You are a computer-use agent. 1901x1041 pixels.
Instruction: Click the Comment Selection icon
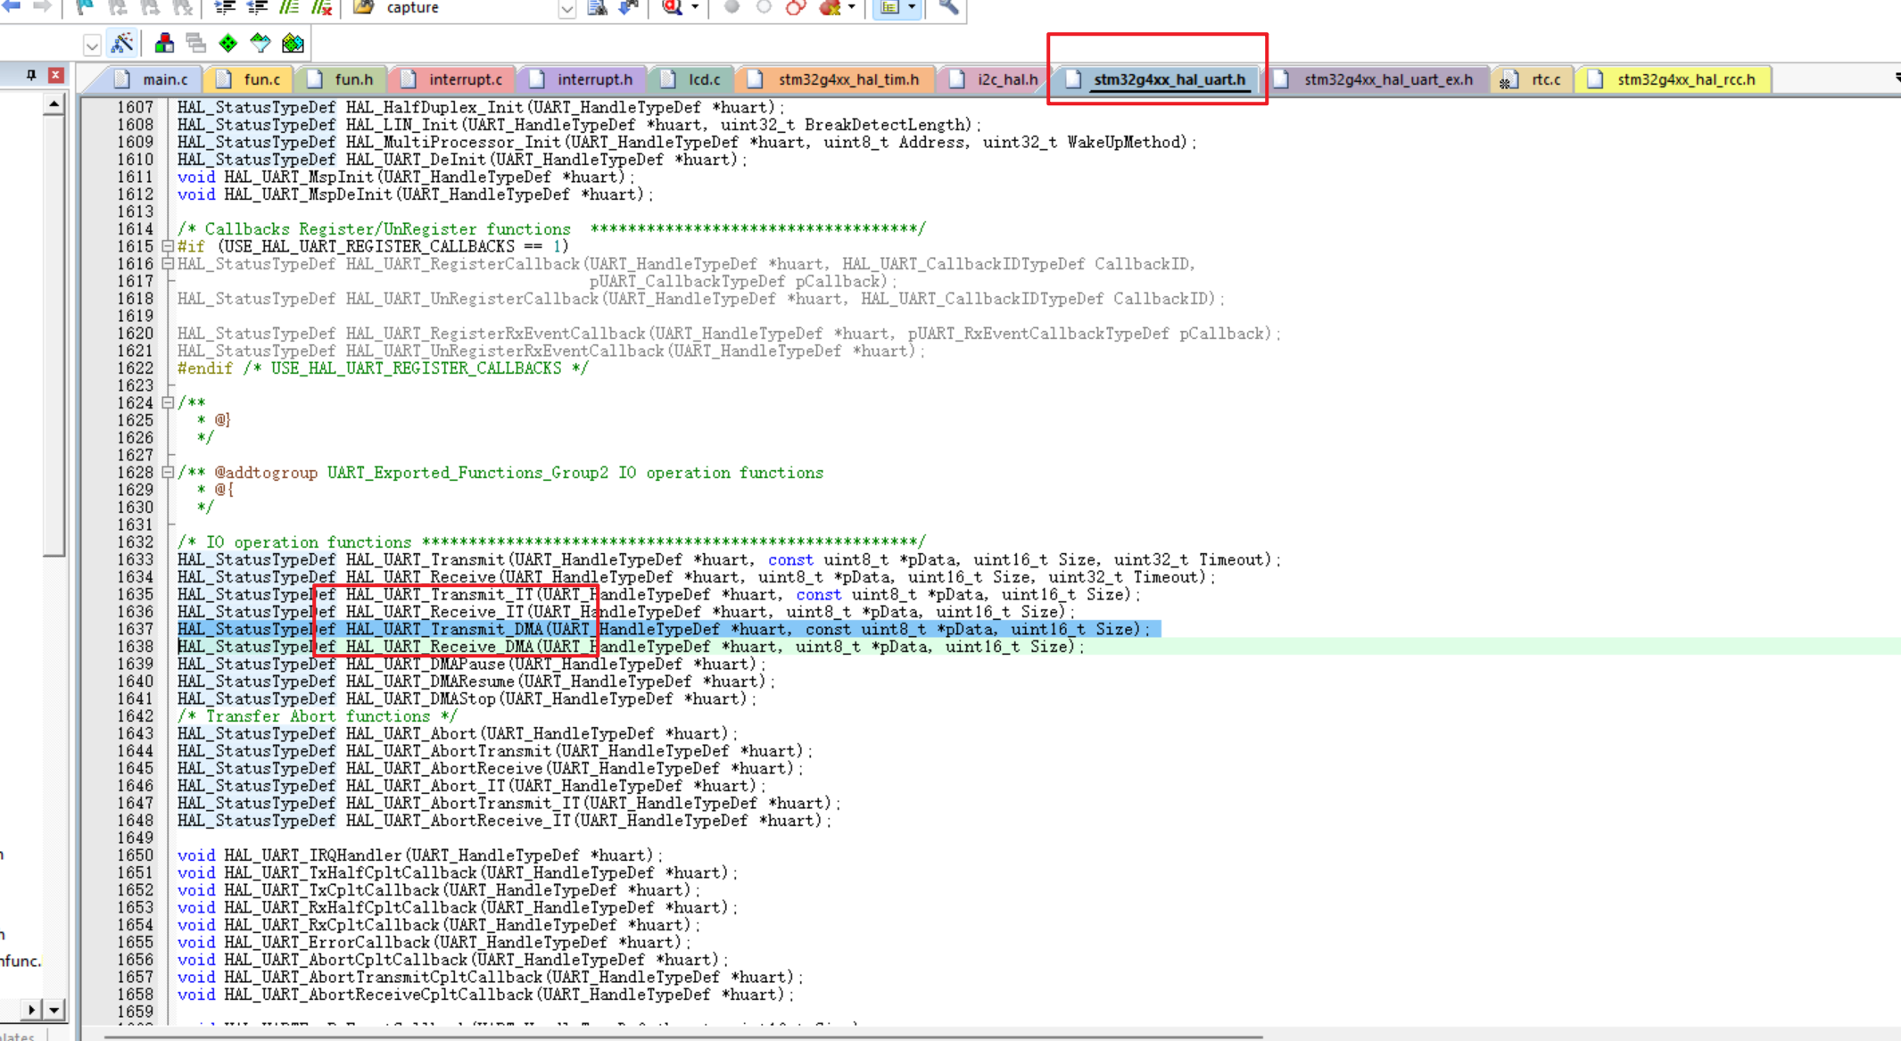(289, 8)
